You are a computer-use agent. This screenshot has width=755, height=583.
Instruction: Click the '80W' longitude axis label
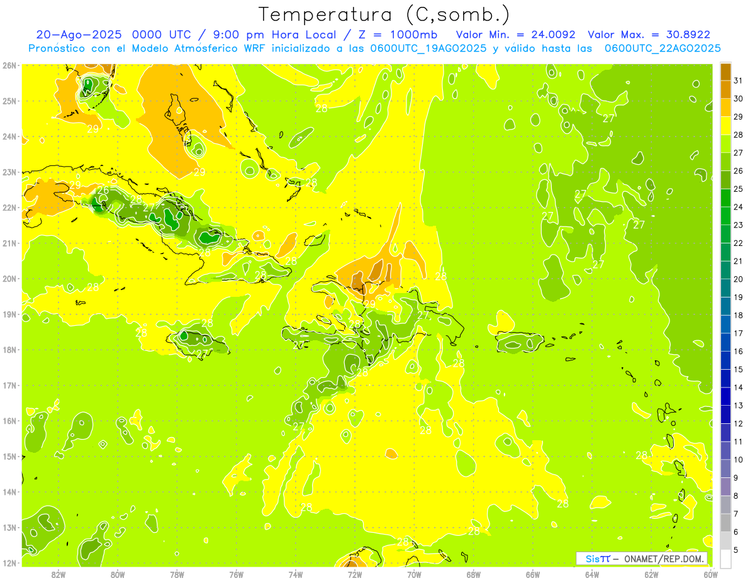coord(118,574)
